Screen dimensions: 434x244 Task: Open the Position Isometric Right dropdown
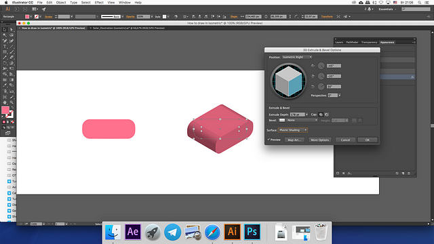(x=297, y=57)
